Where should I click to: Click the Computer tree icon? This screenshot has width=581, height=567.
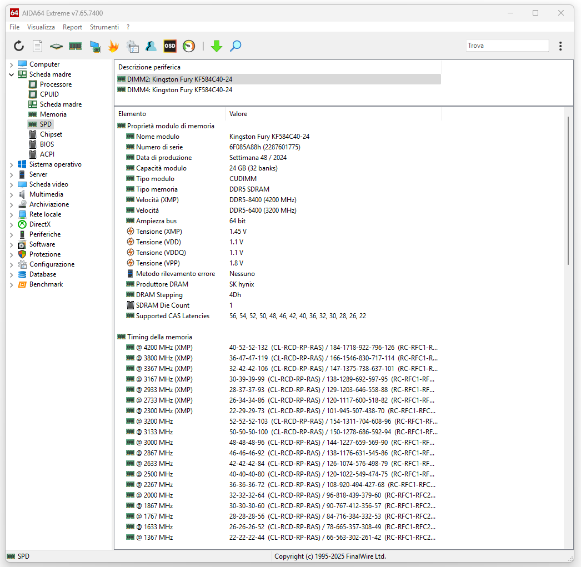click(x=22, y=64)
